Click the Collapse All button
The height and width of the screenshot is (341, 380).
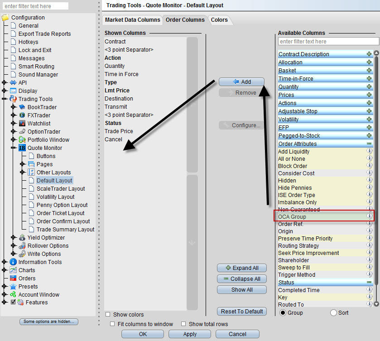coord(242,279)
